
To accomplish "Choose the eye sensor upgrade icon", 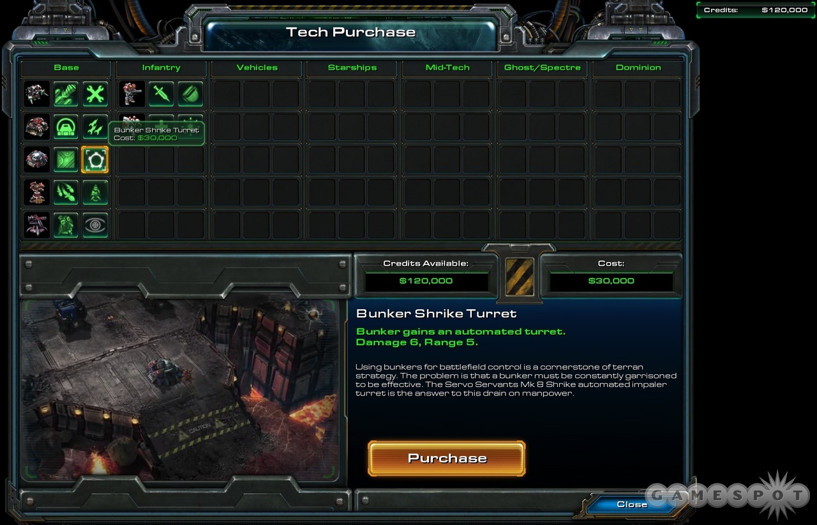I will (x=95, y=225).
